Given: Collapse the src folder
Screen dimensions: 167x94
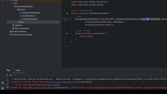Looking at the screenshot, I should coord(10,3).
